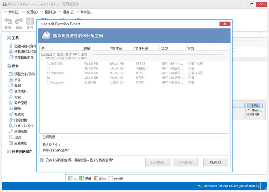Select 擦除数据 (Wipe data) in the sidebar
This screenshot has height=192, width=269.
(x=20, y=120)
